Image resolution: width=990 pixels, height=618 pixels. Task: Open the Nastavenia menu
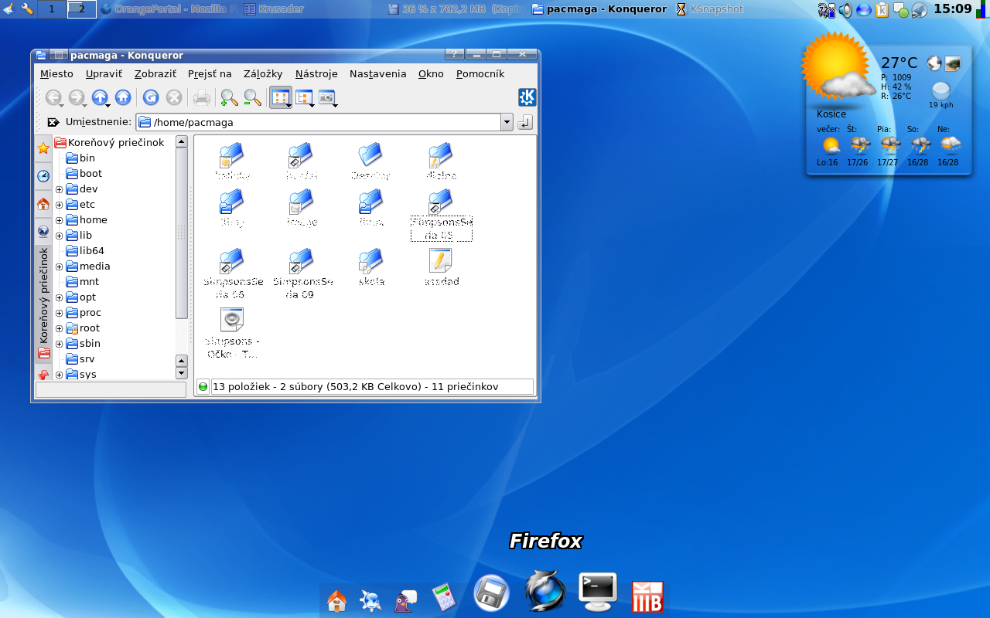click(x=377, y=73)
